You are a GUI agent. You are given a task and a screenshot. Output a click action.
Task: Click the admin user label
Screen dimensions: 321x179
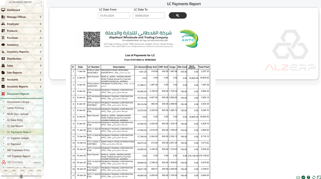point(37,162)
